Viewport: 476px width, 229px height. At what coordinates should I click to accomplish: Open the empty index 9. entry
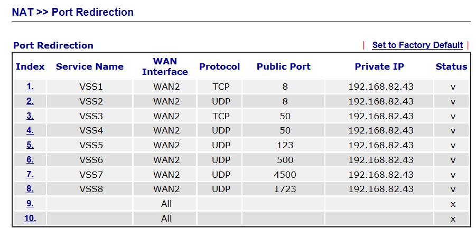point(30,204)
